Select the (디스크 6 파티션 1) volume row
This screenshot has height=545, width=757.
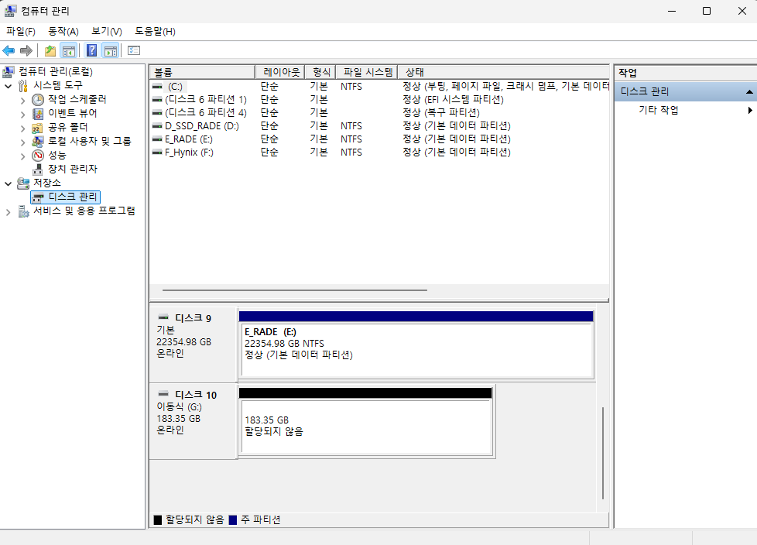pyautogui.click(x=379, y=99)
